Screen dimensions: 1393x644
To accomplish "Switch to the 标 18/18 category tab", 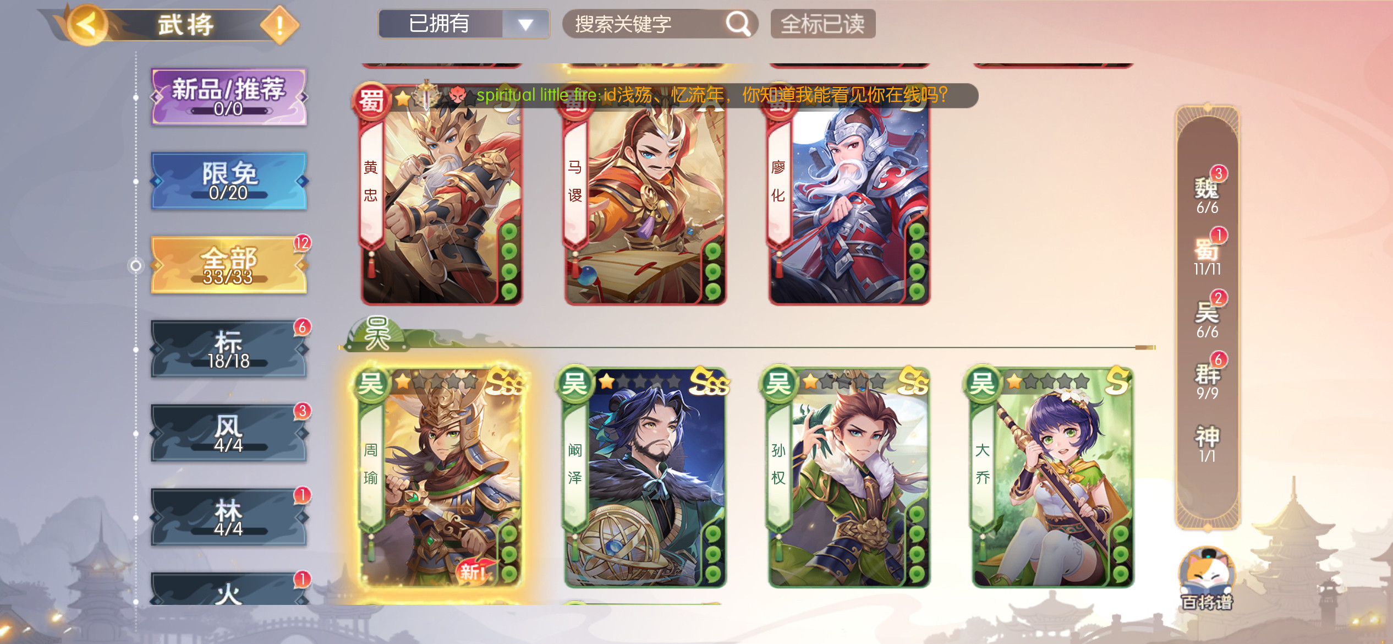I will click(x=228, y=349).
